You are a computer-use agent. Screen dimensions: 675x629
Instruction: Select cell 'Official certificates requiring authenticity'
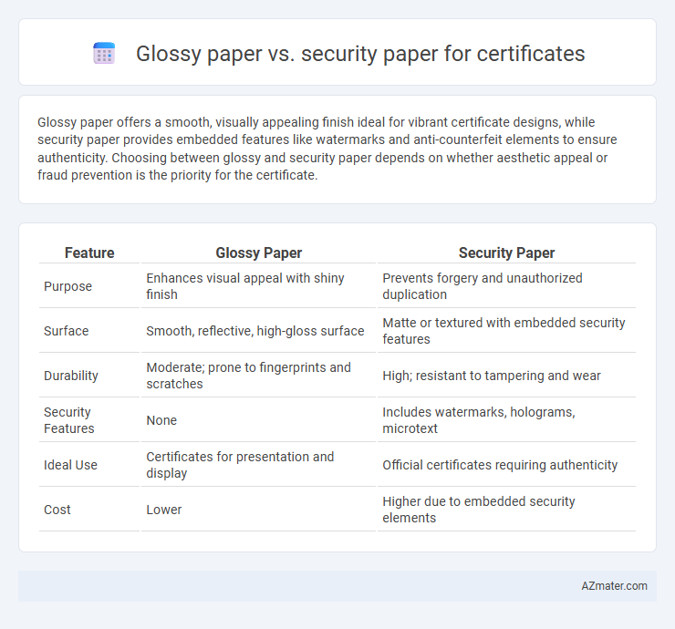tap(506, 465)
